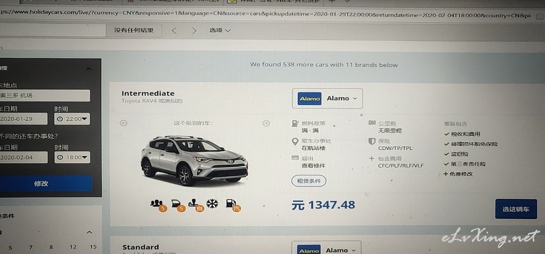Go to next find result arrow
Image resolution: width=545 pixels, height=254 pixels.
tap(194, 31)
